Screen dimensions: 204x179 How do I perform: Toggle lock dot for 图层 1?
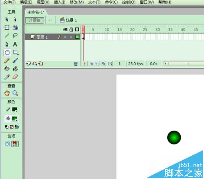71,37
